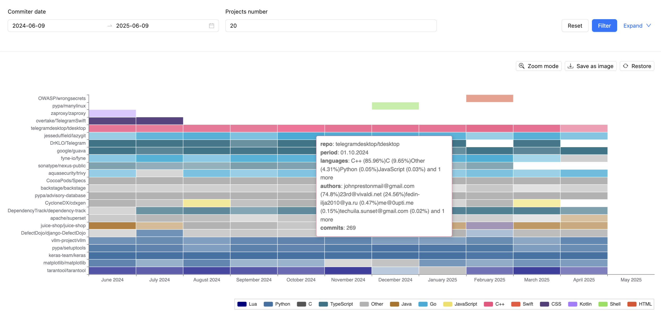Click the CocoaPods/Specs axis label

tap(66, 181)
